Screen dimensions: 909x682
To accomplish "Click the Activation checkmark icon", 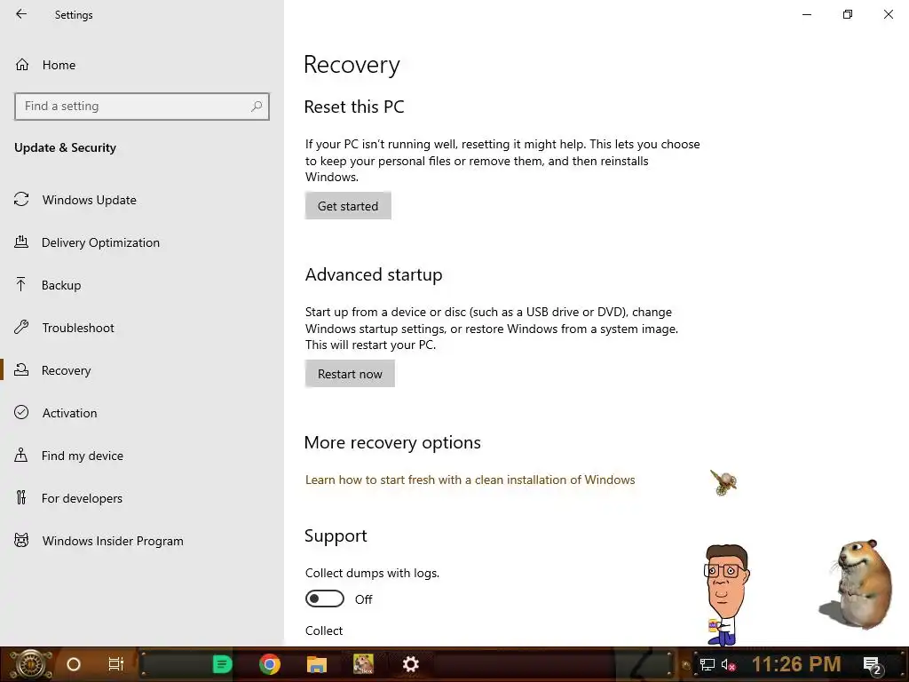I will [x=21, y=412].
